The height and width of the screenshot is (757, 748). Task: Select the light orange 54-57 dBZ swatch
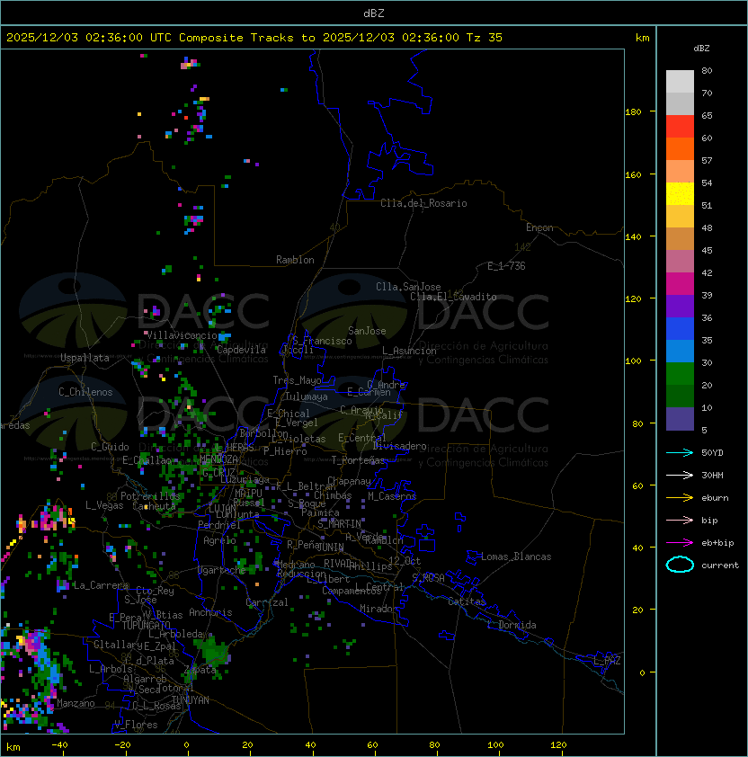(x=680, y=172)
